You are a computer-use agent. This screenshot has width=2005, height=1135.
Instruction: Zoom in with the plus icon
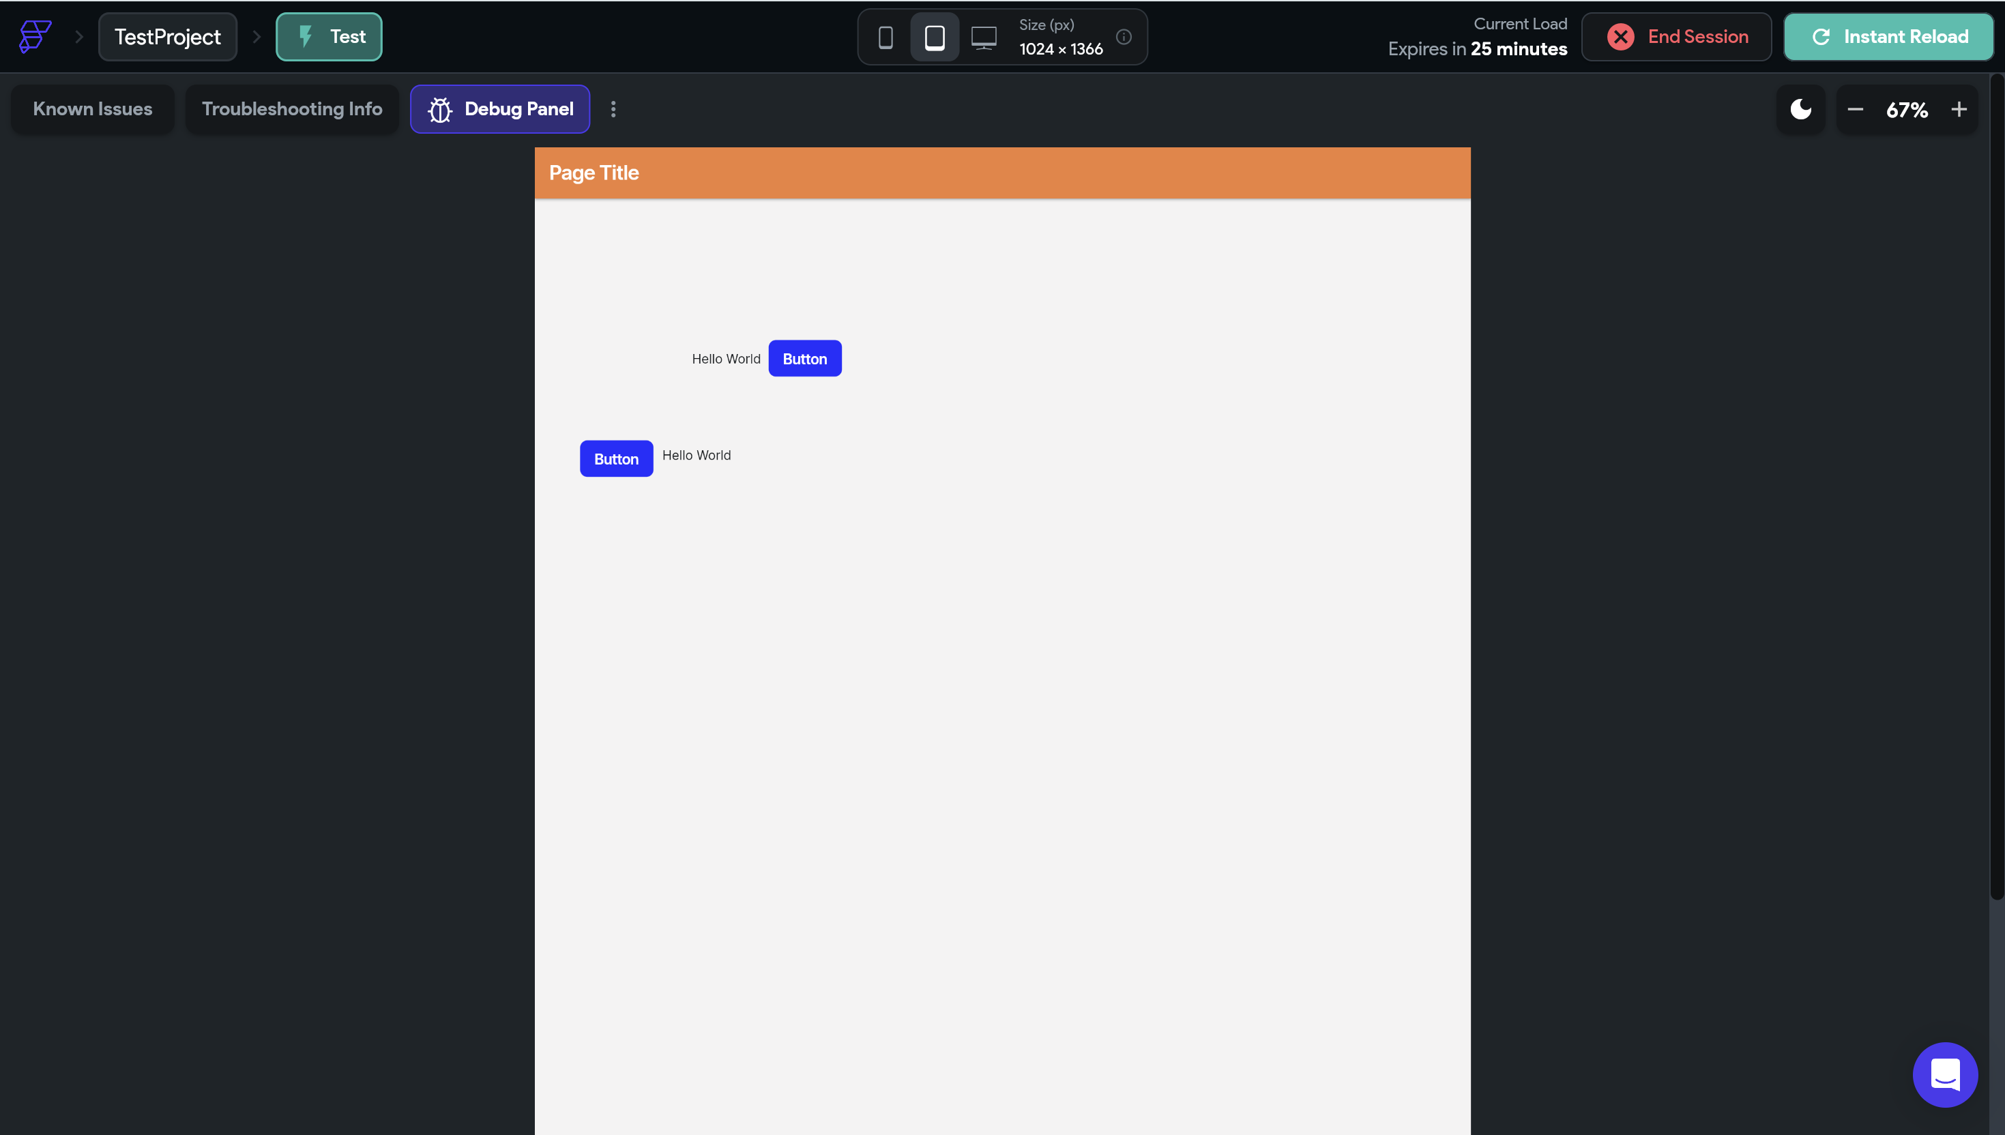(1958, 110)
